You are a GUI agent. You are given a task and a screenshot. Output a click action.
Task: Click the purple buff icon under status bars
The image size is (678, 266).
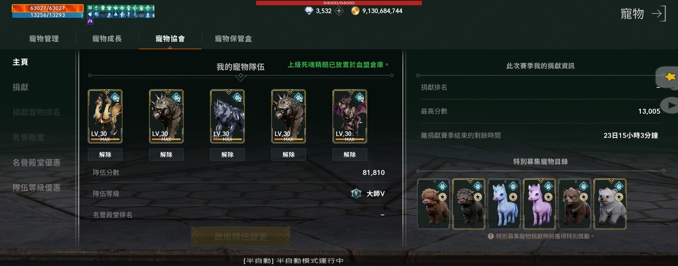90,22
